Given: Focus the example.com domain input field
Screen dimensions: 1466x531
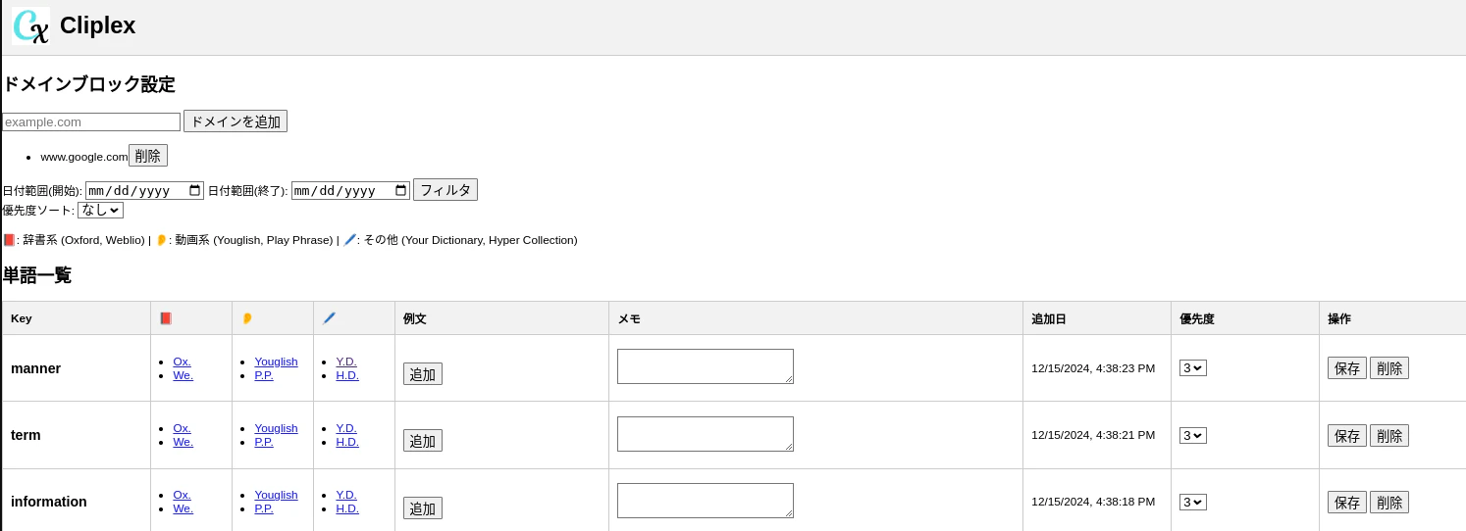Looking at the screenshot, I should (90, 121).
